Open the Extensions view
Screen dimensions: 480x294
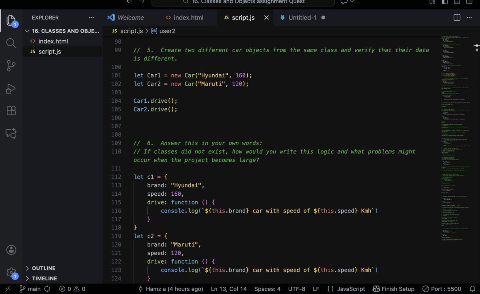(x=11, y=111)
